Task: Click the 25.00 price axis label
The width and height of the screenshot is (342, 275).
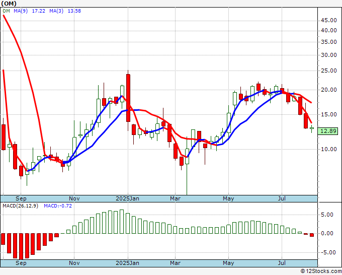Action: [x=329, y=71]
